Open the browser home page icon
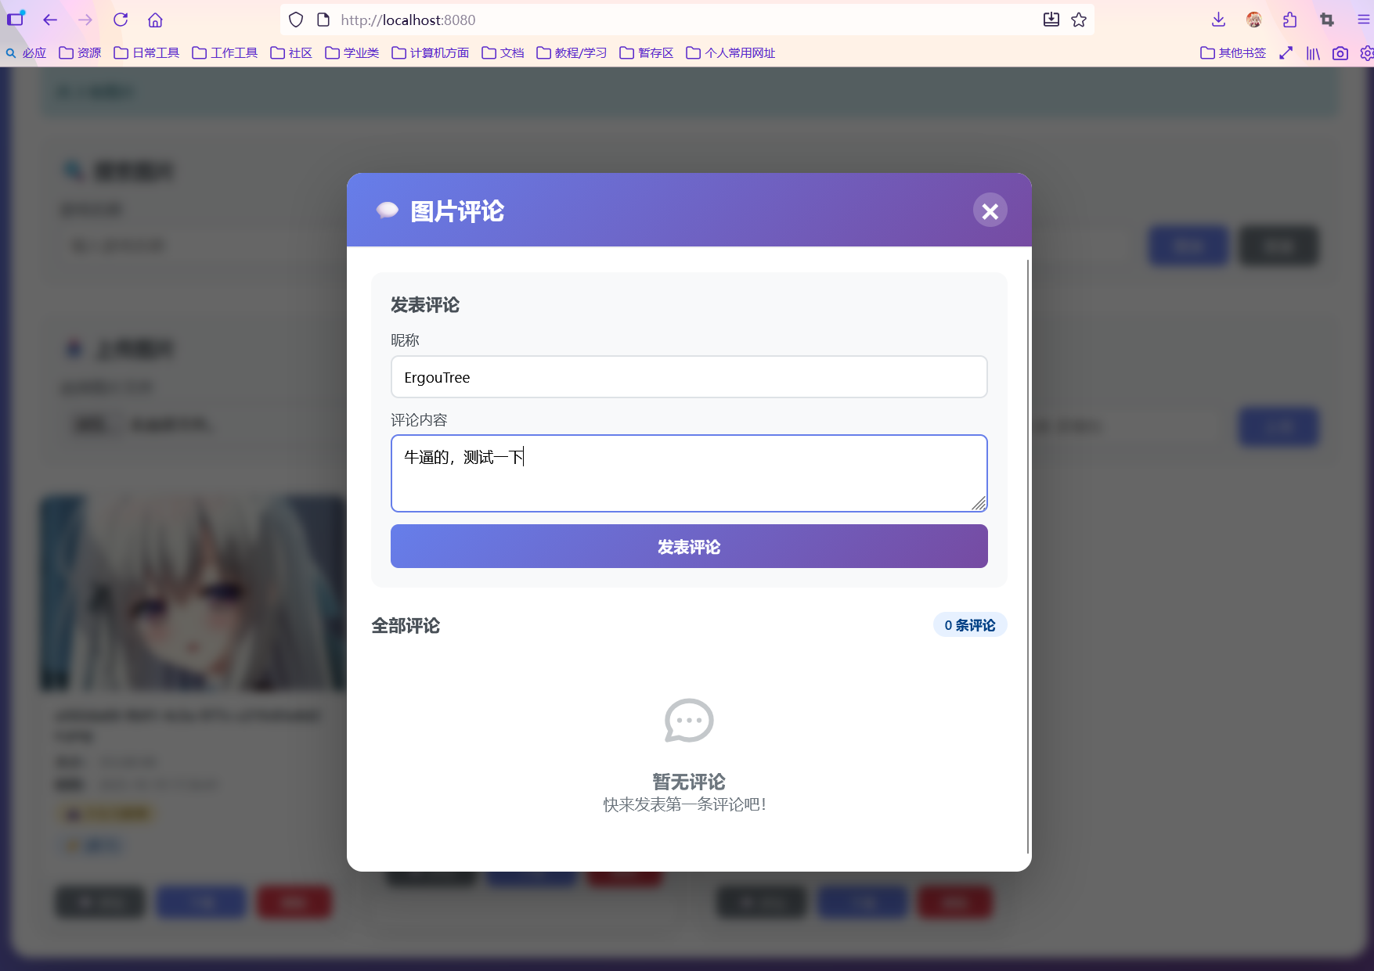Image resolution: width=1374 pixels, height=971 pixels. (x=155, y=20)
